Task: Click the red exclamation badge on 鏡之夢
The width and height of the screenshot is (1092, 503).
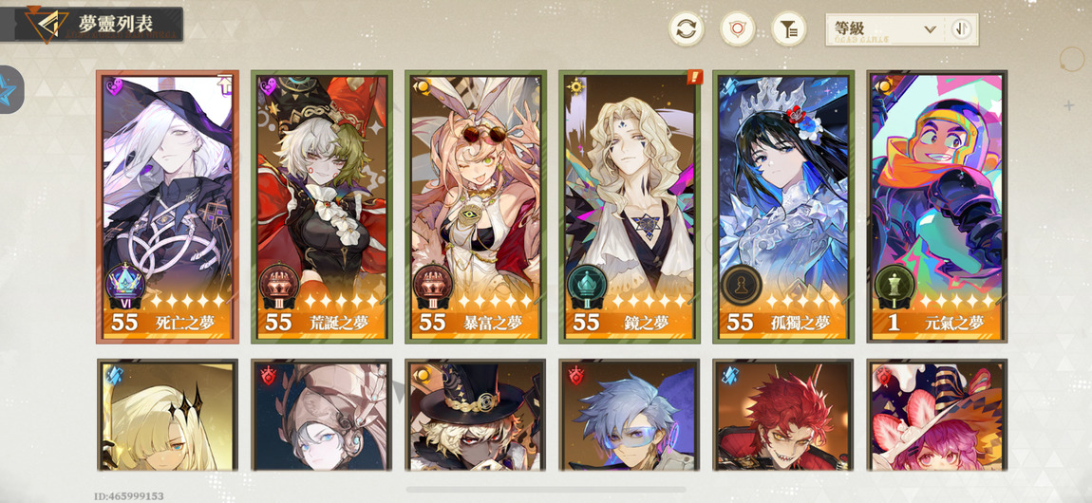Action: pyautogui.click(x=694, y=77)
